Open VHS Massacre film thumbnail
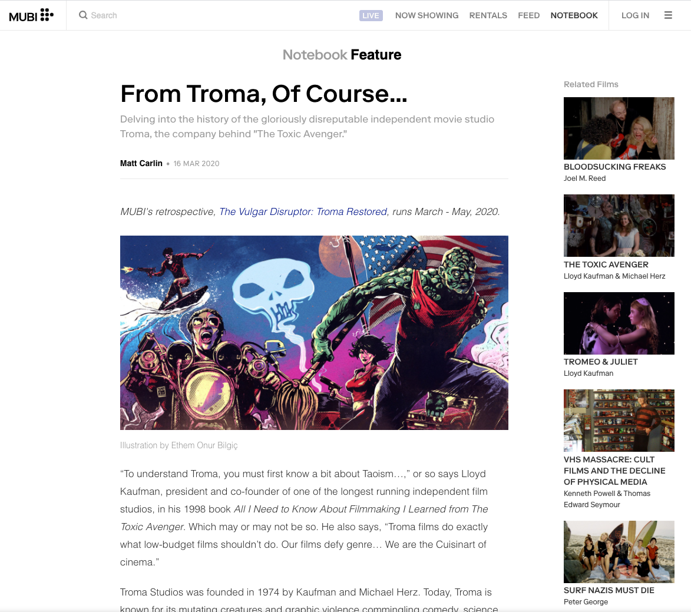This screenshot has width=691, height=612. pos(619,421)
